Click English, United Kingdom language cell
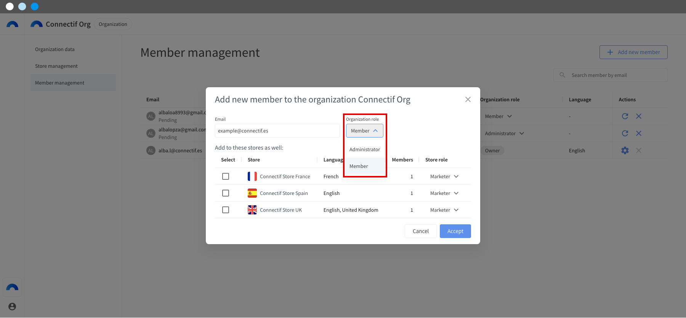Image resolution: width=686 pixels, height=318 pixels. (x=351, y=210)
